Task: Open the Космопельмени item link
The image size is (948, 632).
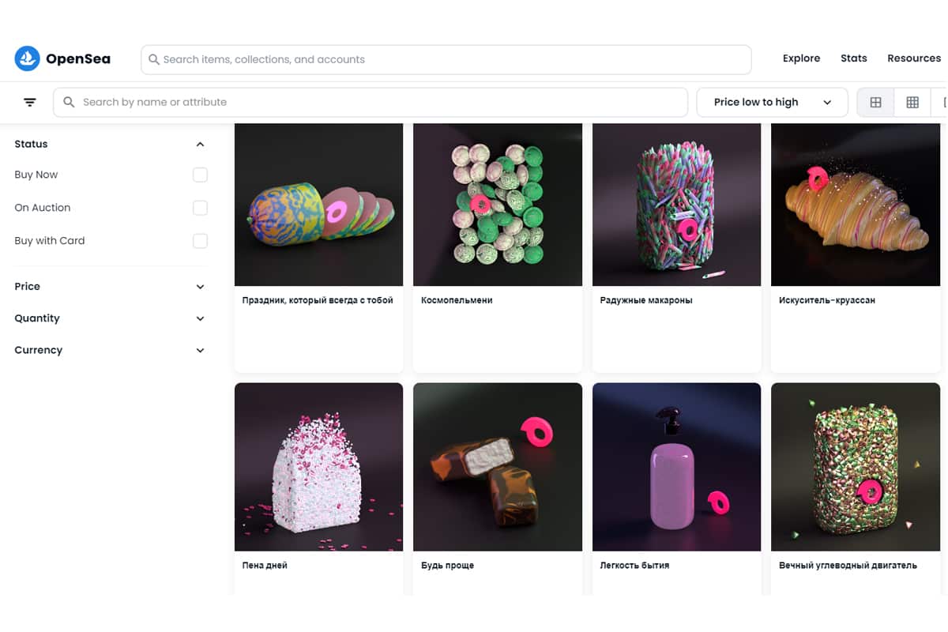Action: pyautogui.click(x=457, y=300)
